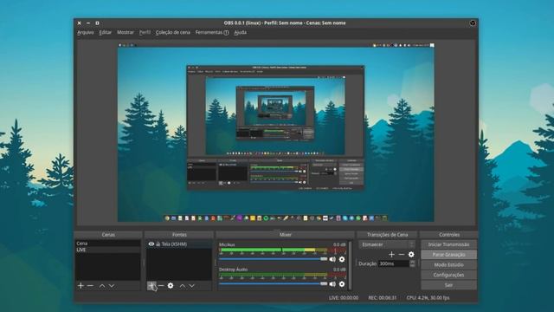The image size is (554, 312).
Task: Open the Editar menu
Action: pyautogui.click(x=105, y=32)
